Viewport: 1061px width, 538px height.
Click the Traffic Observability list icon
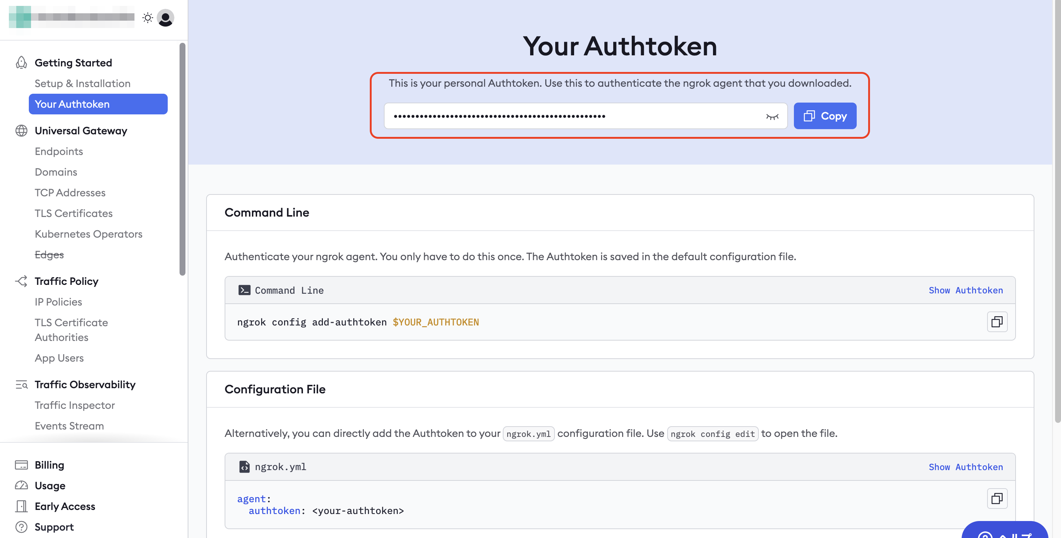(x=21, y=384)
